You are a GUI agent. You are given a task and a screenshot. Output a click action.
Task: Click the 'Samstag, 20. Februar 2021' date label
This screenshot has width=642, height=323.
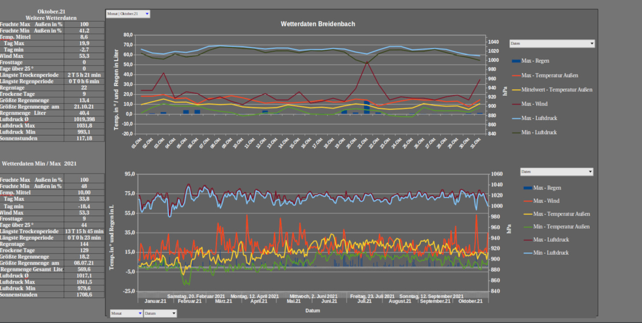pyautogui.click(x=197, y=296)
